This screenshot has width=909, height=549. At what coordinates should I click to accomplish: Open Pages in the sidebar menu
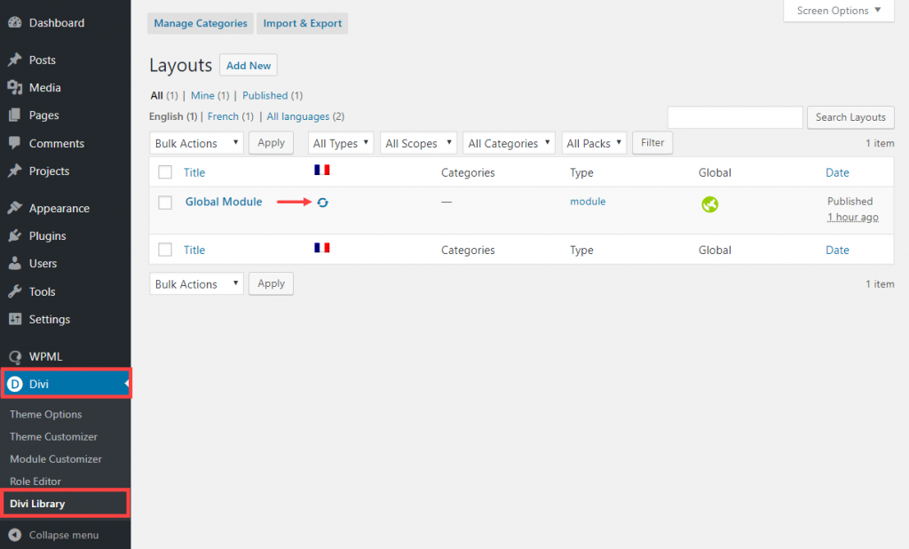44,115
